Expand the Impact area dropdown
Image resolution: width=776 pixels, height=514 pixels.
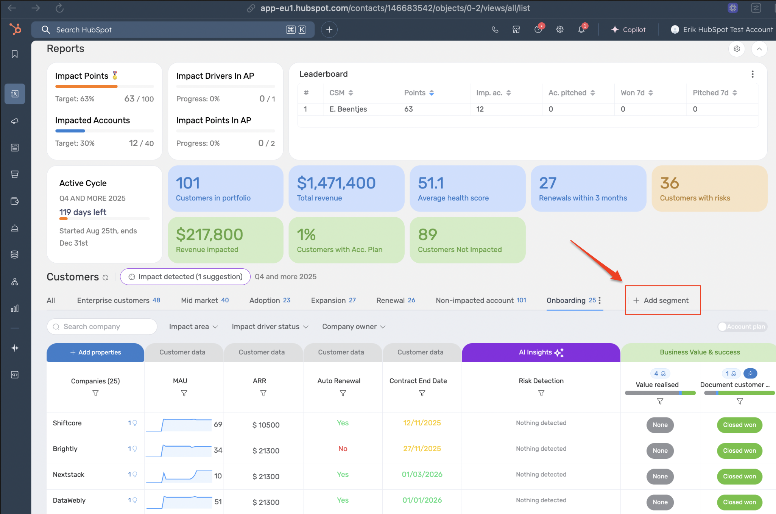193,327
